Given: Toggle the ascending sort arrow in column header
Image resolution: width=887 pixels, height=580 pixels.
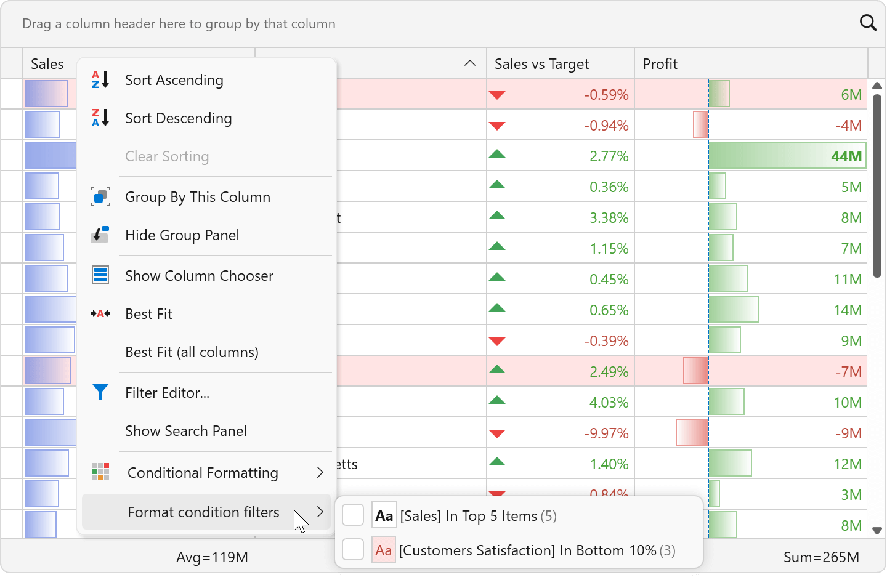Looking at the screenshot, I should [470, 63].
